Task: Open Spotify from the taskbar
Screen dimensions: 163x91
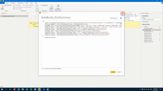Action: pyautogui.click(x=31, y=89)
